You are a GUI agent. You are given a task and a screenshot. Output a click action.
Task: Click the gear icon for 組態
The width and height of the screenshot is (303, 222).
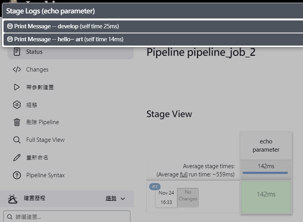pos(17,105)
